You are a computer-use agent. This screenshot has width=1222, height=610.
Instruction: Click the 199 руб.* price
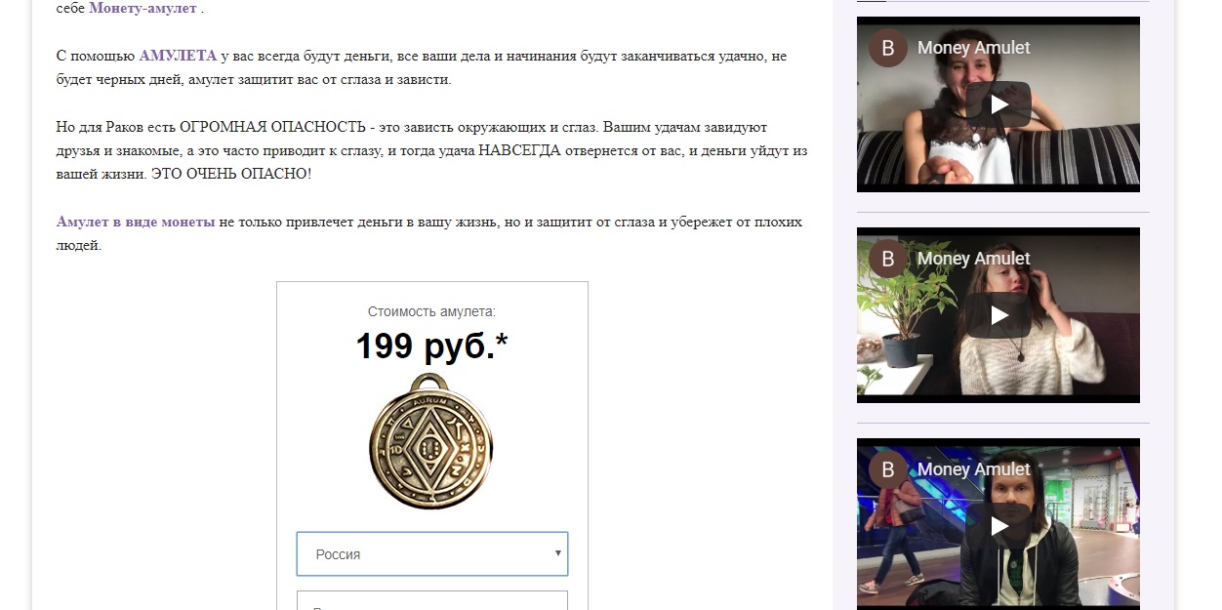pos(431,346)
